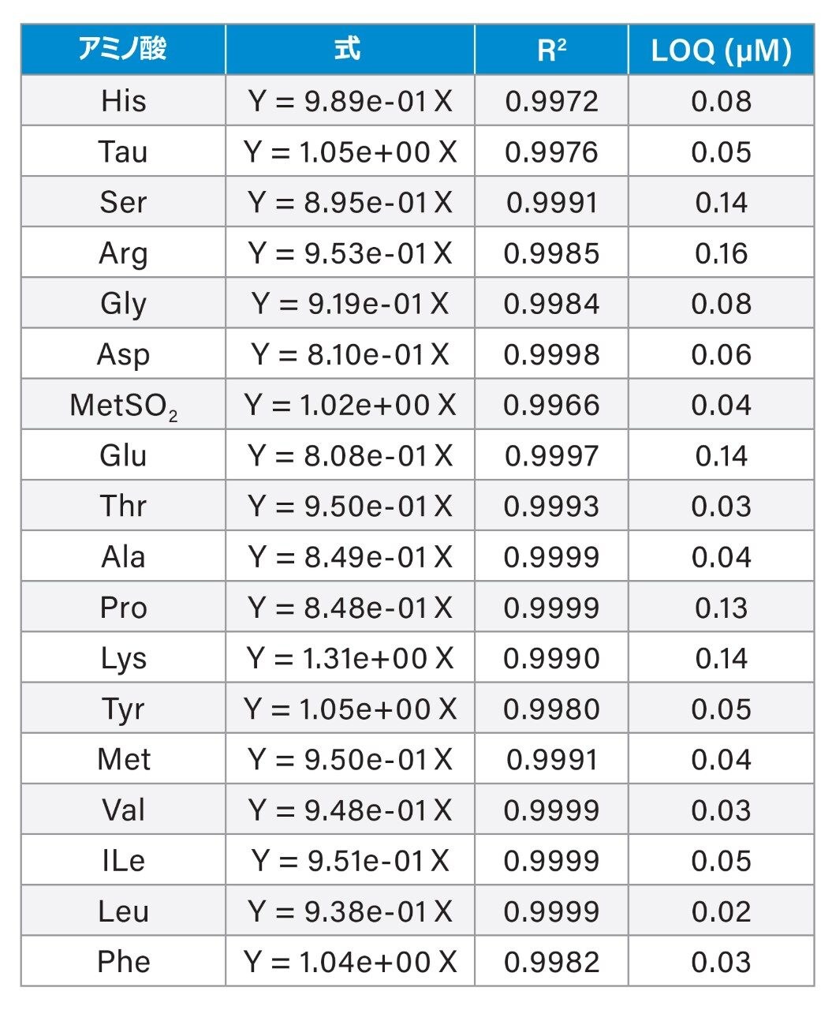
Task: Select the Ser R² value in its row
Action: 551,202
